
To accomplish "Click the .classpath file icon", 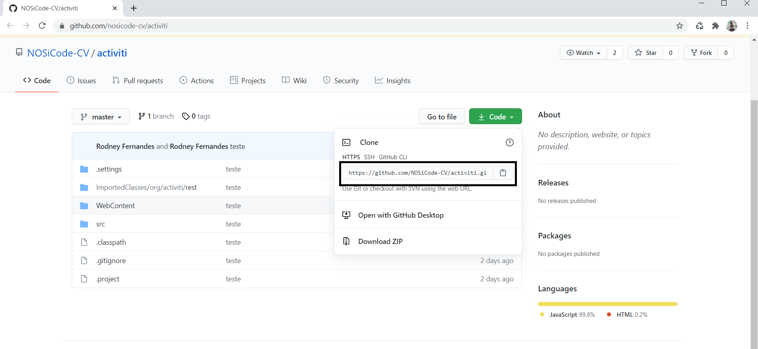I will click(x=84, y=242).
